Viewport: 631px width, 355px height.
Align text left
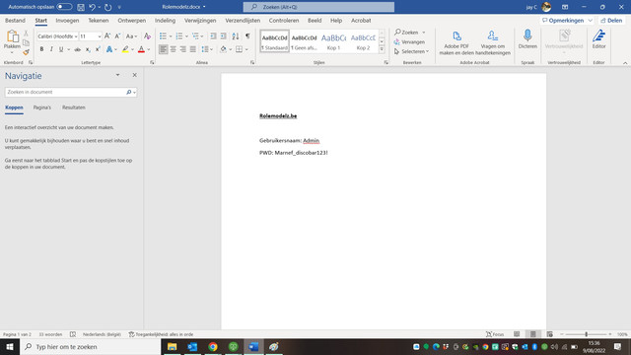point(163,49)
